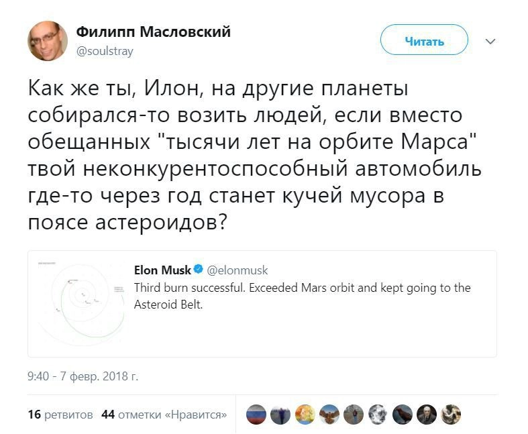Open the Филипп Масловский profile name
Screen dimensions: 528x434
(154, 32)
